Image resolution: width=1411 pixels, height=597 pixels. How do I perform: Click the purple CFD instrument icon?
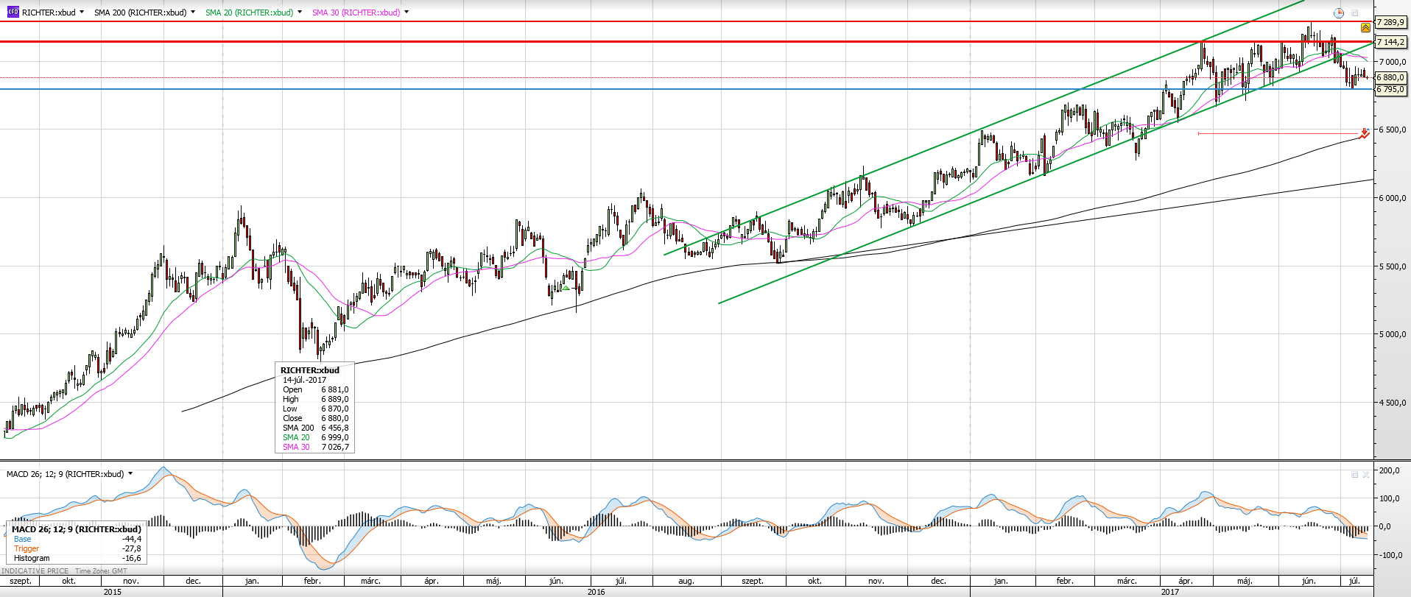click(x=13, y=12)
